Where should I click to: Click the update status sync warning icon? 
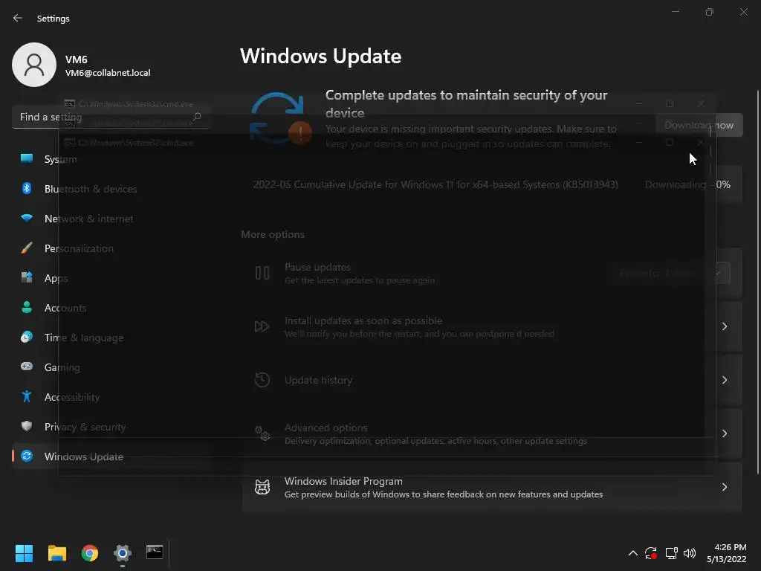(279, 118)
